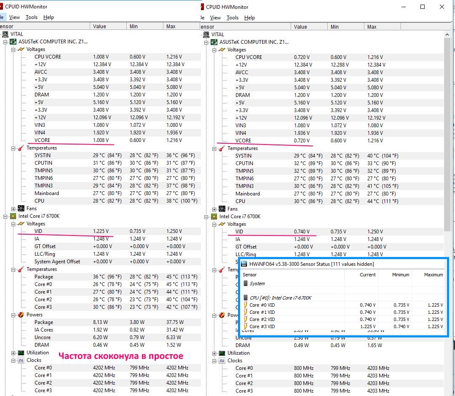Select Package power row 8.13 W, left window
Viewport: 455px width, 396px height.
[x=117, y=322]
